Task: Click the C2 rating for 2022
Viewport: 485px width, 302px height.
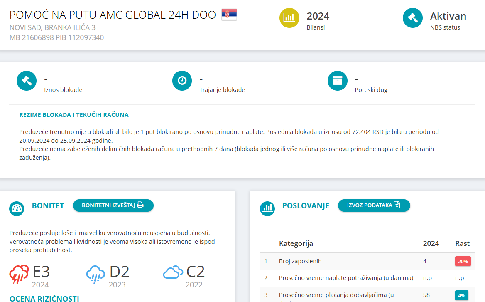Action: point(196,272)
